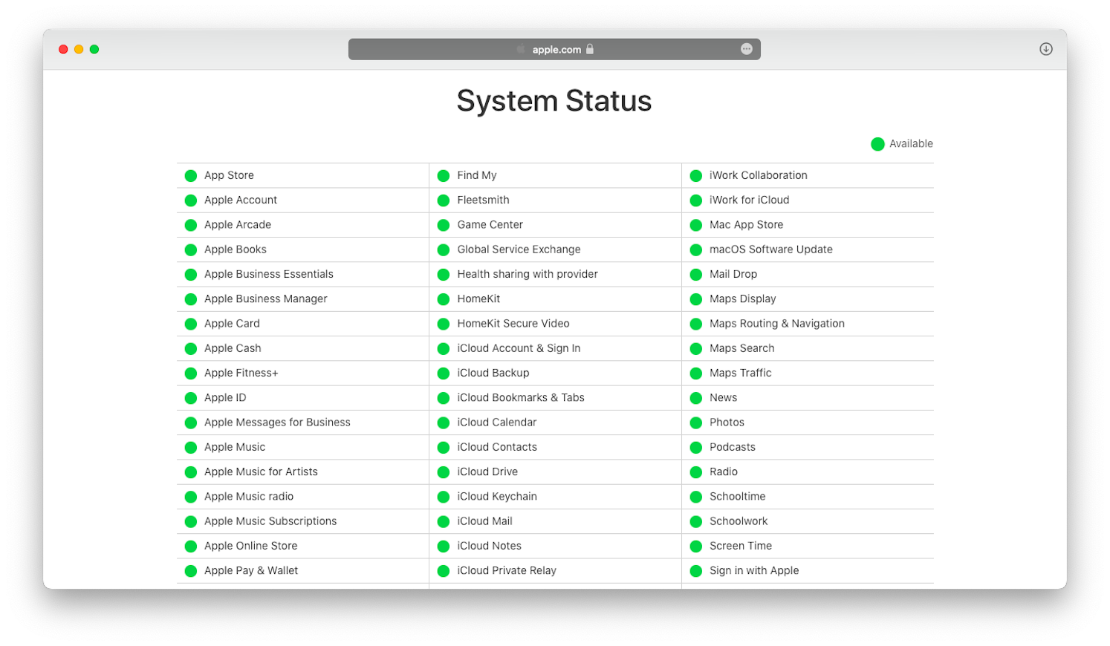Click the Available legend dot

point(877,143)
